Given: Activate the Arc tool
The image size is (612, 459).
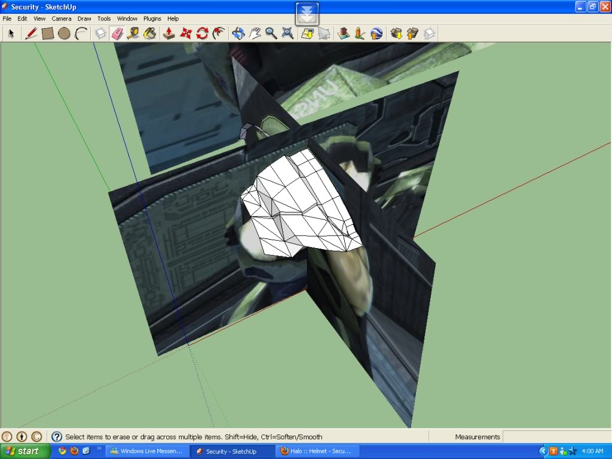Looking at the screenshot, I should pyautogui.click(x=81, y=33).
